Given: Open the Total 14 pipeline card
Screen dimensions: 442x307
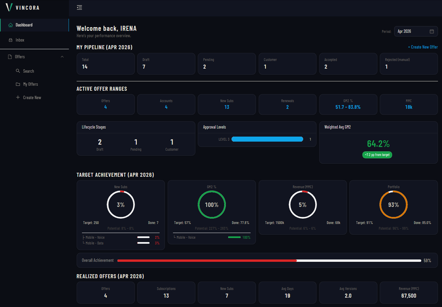Looking at the screenshot, I should tap(106, 64).
